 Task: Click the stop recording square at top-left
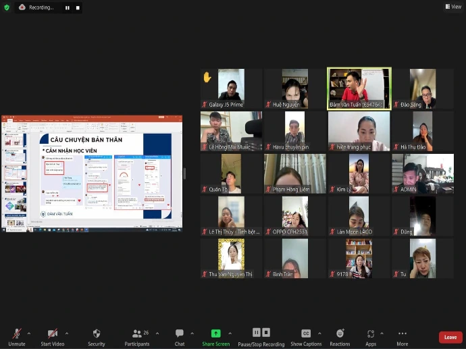point(78,7)
